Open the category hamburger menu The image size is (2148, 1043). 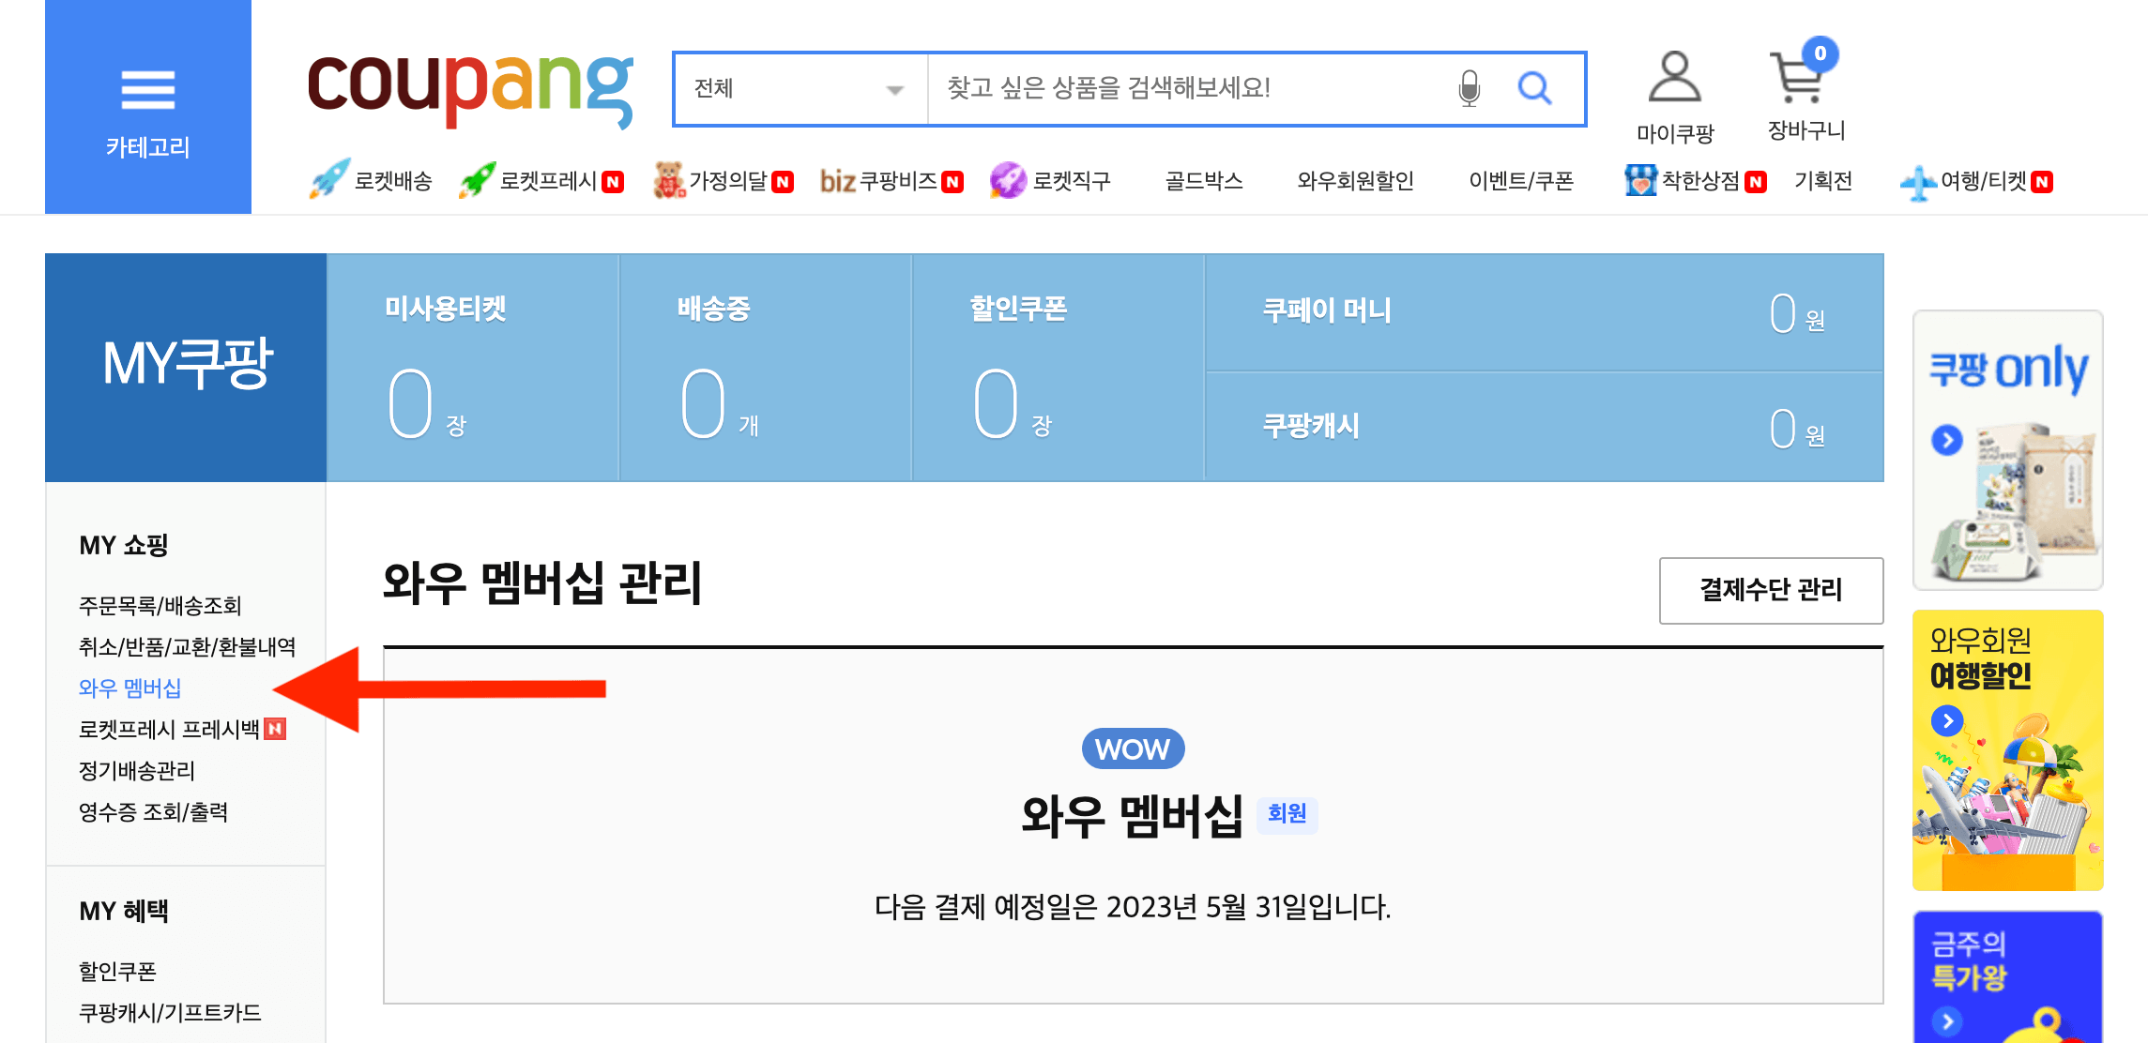coord(146,91)
